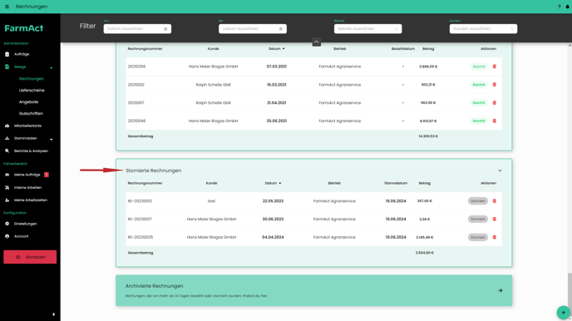The image size is (572, 321).
Task: Click Ralph Schelle GbR in row 20210017
Action: click(213, 103)
